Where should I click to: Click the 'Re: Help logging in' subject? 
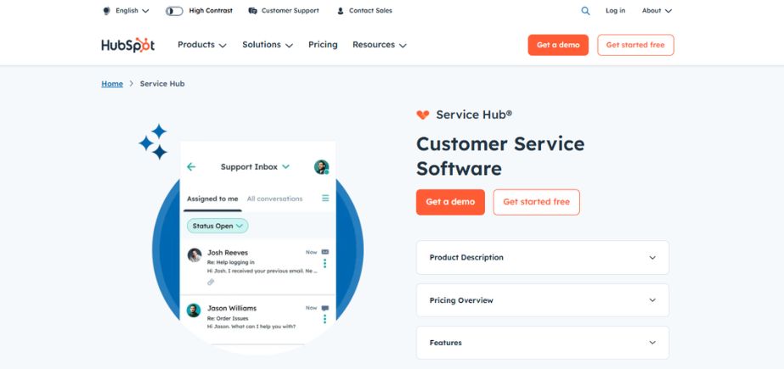coord(230,262)
